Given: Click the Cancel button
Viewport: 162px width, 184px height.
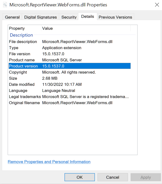Looking at the screenshot, I should point(113,177).
